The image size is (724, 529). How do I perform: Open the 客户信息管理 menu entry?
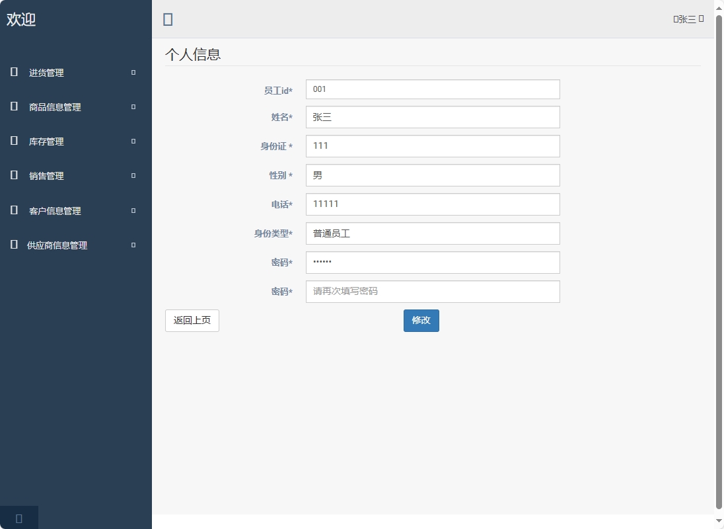[54, 210]
